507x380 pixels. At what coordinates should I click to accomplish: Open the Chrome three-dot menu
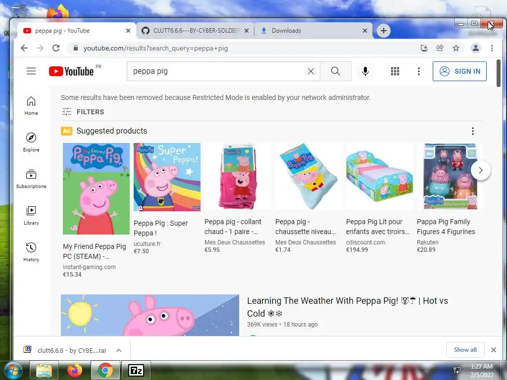tap(492, 48)
